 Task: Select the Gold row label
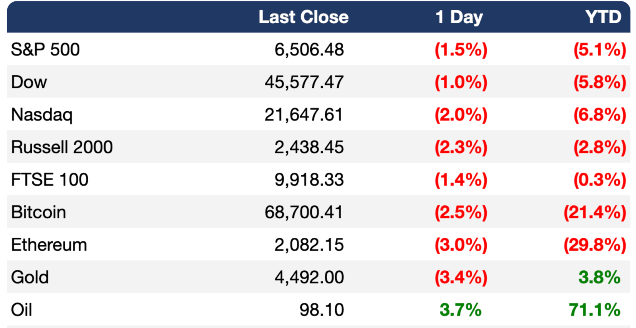[x=30, y=277]
